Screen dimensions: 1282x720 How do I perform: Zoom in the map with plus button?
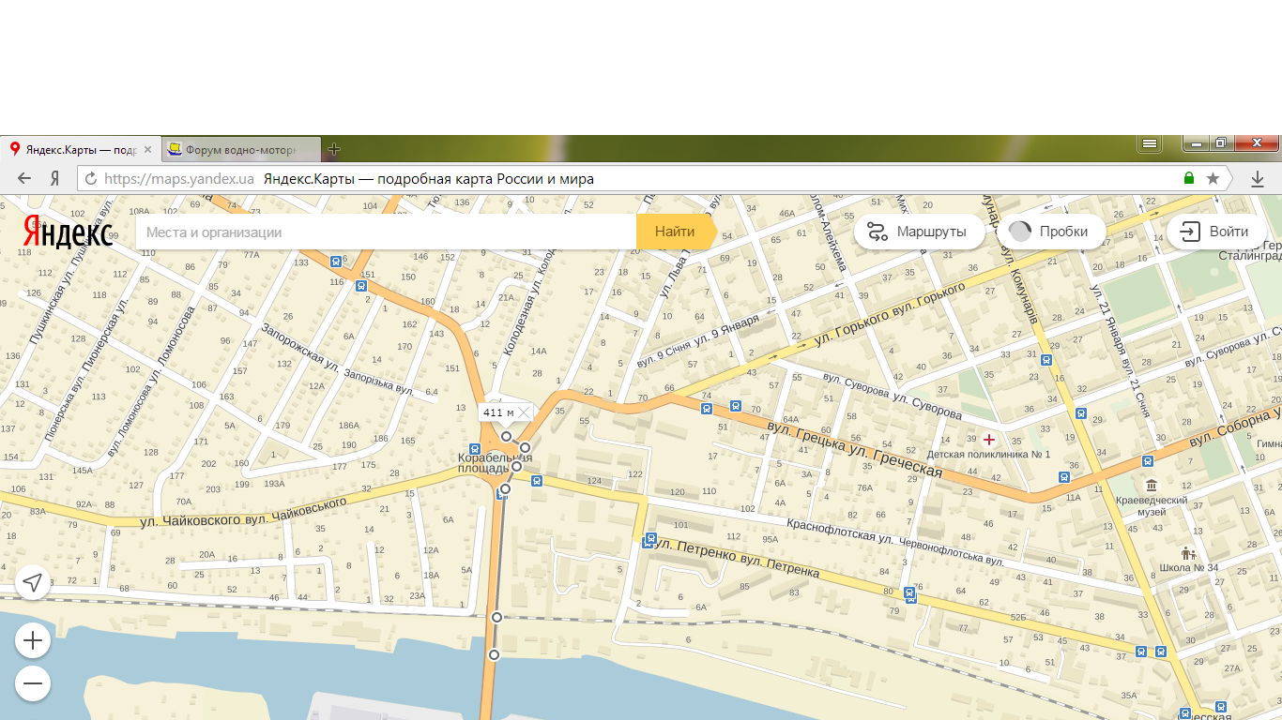point(33,641)
